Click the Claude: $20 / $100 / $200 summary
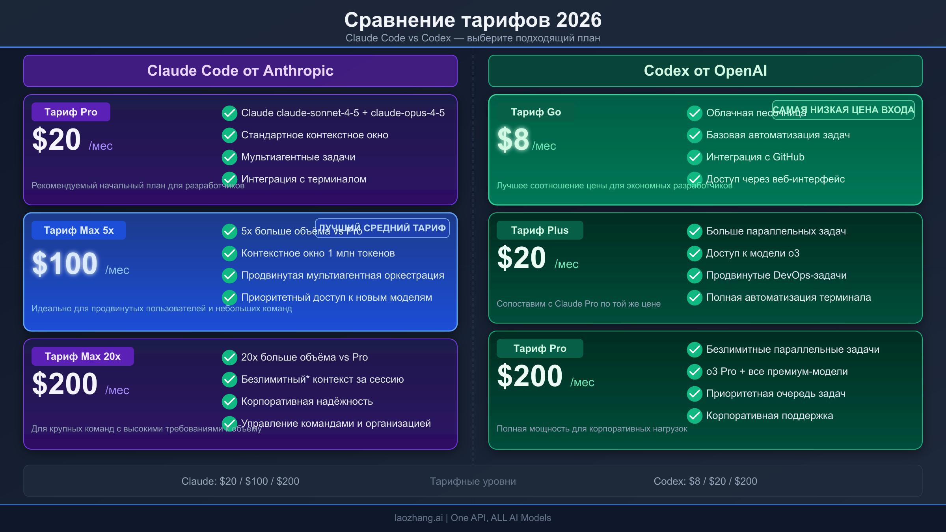 240,481
